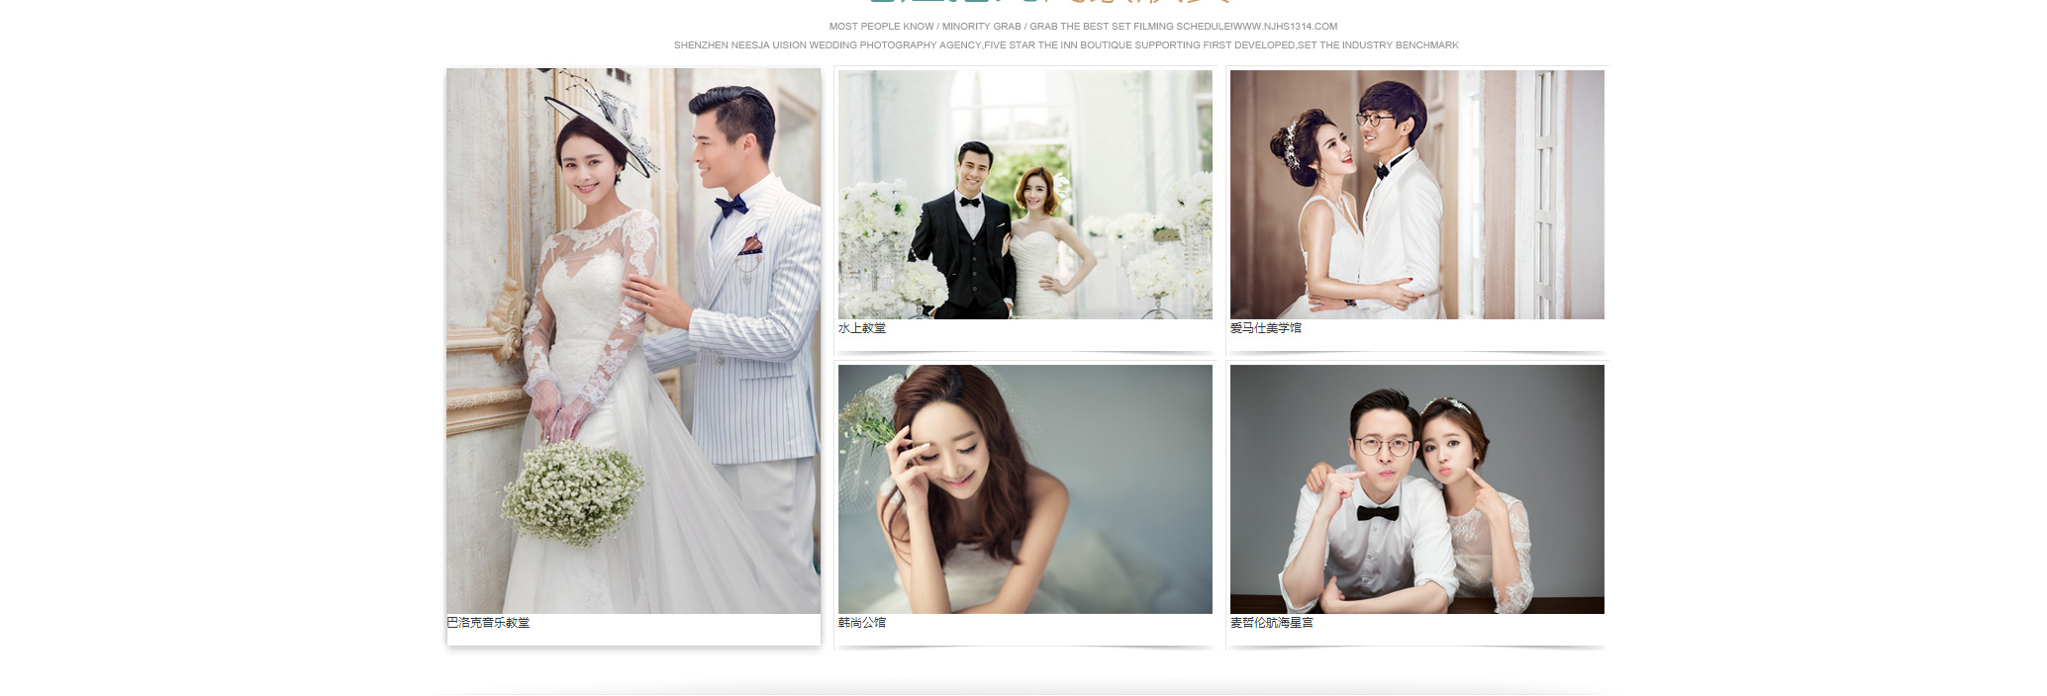Open the 韩尚公馆 bride portrait
2047x696 pixels.
(1024, 489)
